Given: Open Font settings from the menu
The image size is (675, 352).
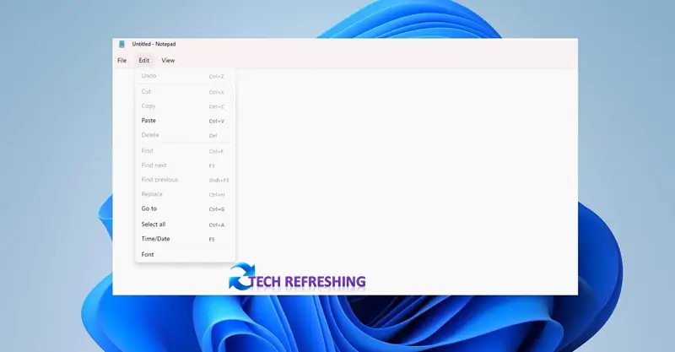Looking at the screenshot, I should pos(185,255).
